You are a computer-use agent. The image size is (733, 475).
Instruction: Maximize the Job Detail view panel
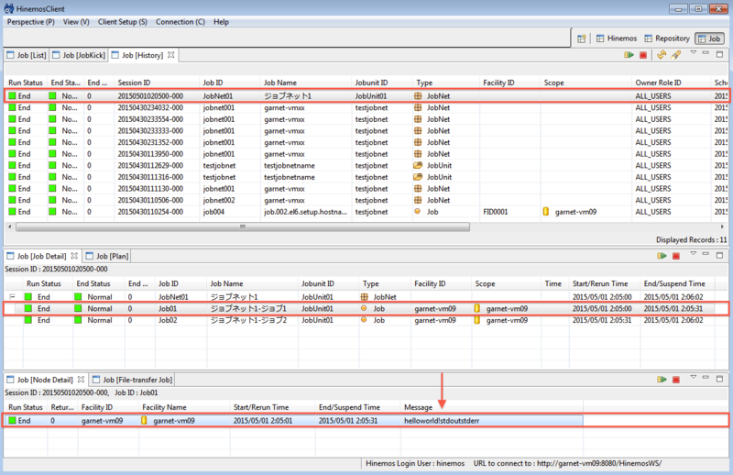(x=719, y=255)
